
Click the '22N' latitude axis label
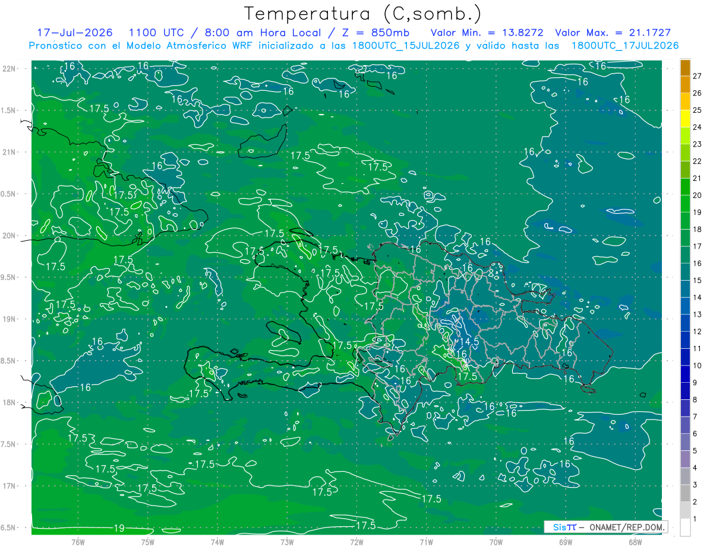[9, 69]
